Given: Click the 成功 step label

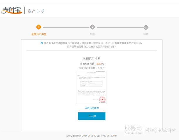Looking at the screenshot, I should pos(146,34).
